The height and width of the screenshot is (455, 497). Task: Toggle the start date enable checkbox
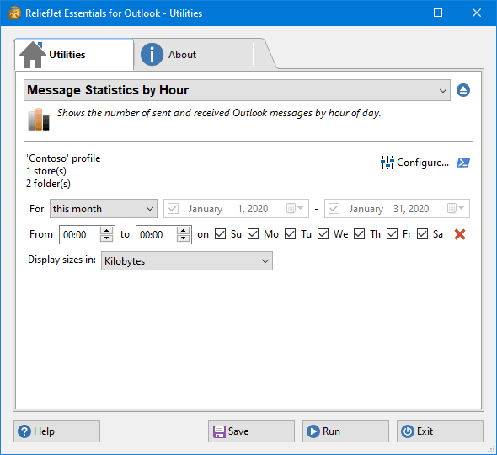click(173, 209)
